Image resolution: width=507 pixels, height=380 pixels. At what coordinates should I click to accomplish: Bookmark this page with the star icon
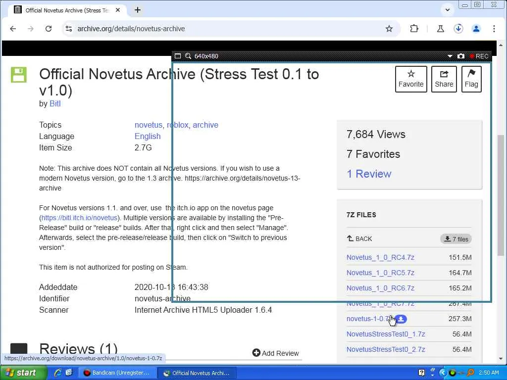point(389,29)
